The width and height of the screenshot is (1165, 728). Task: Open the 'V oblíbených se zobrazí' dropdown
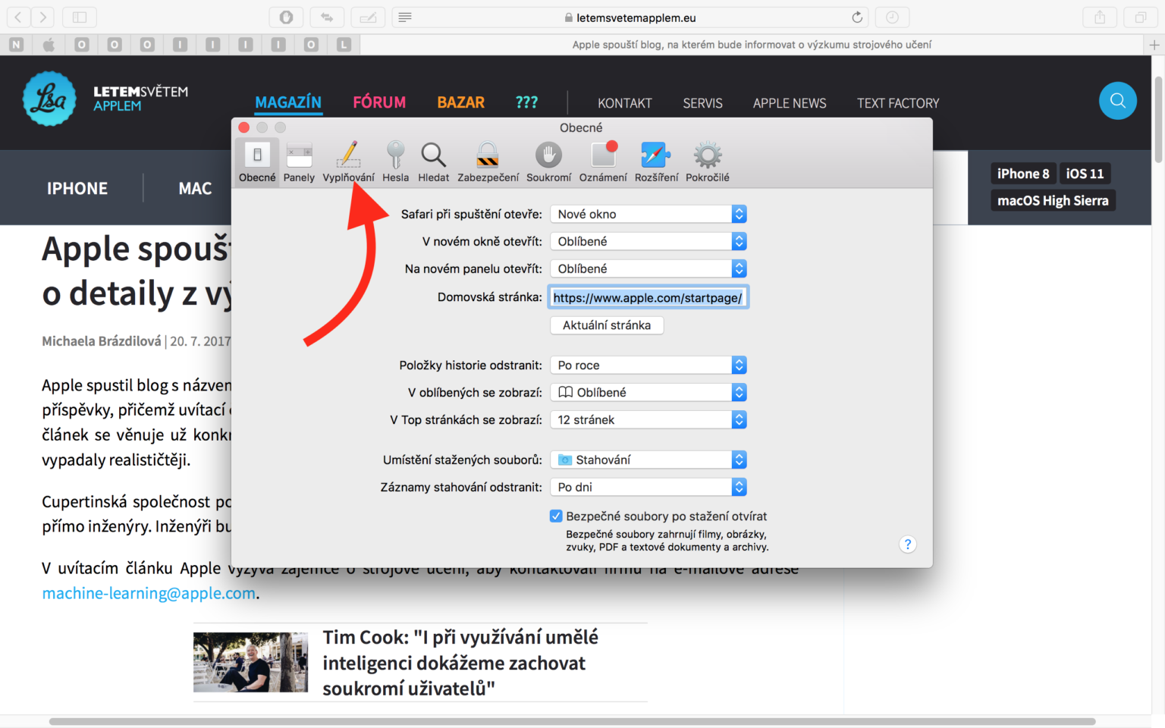point(648,393)
